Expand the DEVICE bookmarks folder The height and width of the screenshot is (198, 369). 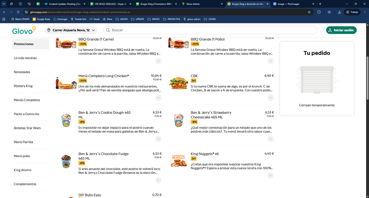click(x=153, y=19)
